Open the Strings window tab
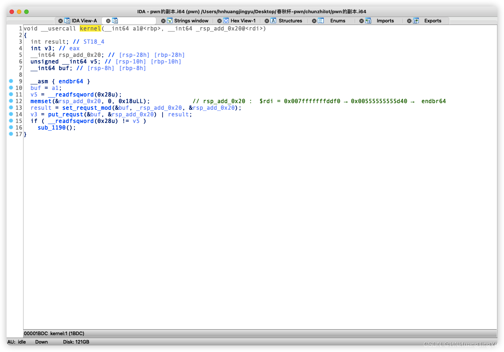This screenshot has width=504, height=352. click(x=191, y=21)
